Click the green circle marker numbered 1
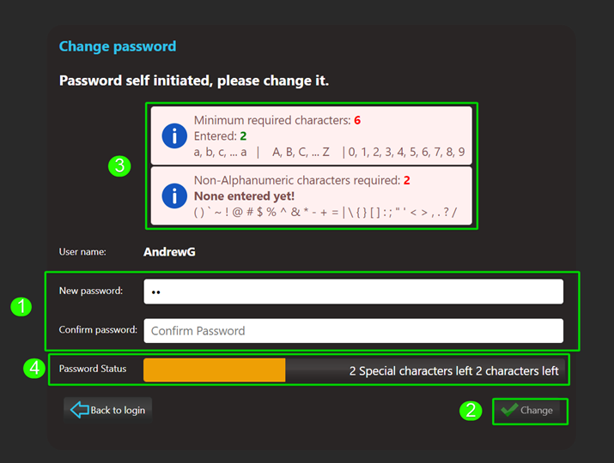The height and width of the screenshot is (463, 614). [x=21, y=307]
